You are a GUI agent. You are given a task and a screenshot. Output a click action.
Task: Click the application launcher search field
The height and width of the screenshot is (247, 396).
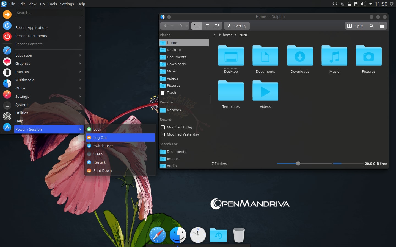click(x=50, y=13)
